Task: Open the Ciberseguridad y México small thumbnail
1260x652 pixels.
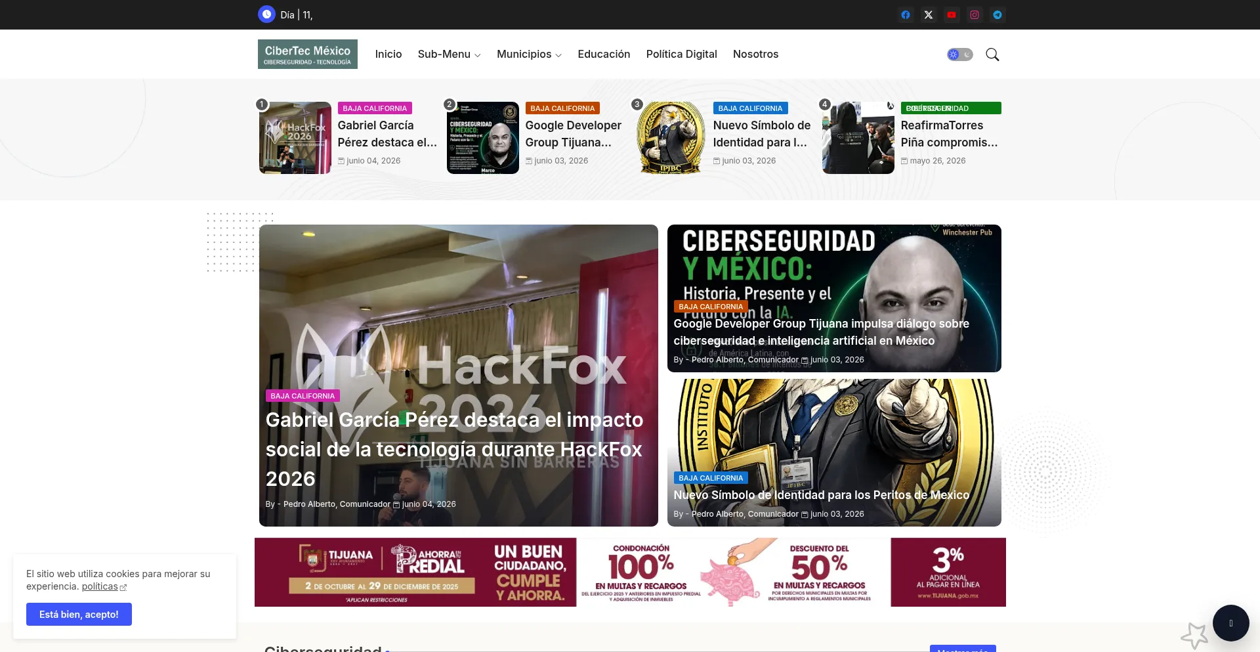Action: 483,138
